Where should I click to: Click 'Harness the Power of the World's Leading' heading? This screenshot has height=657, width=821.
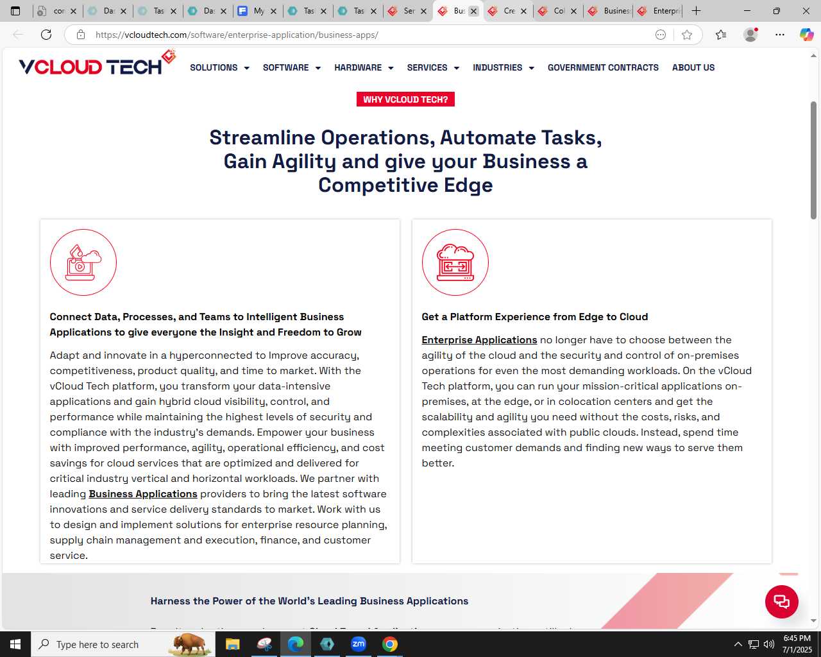click(309, 601)
